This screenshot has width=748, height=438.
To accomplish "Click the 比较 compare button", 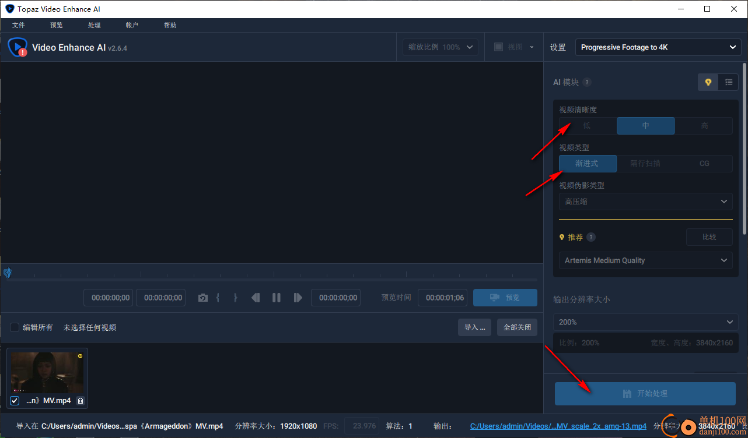I will [x=709, y=237].
